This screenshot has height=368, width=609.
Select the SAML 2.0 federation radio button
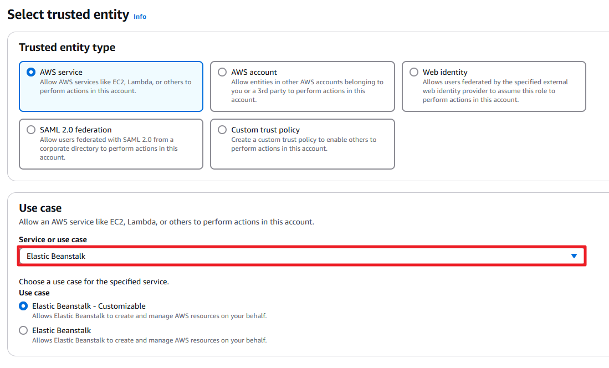[x=31, y=130]
